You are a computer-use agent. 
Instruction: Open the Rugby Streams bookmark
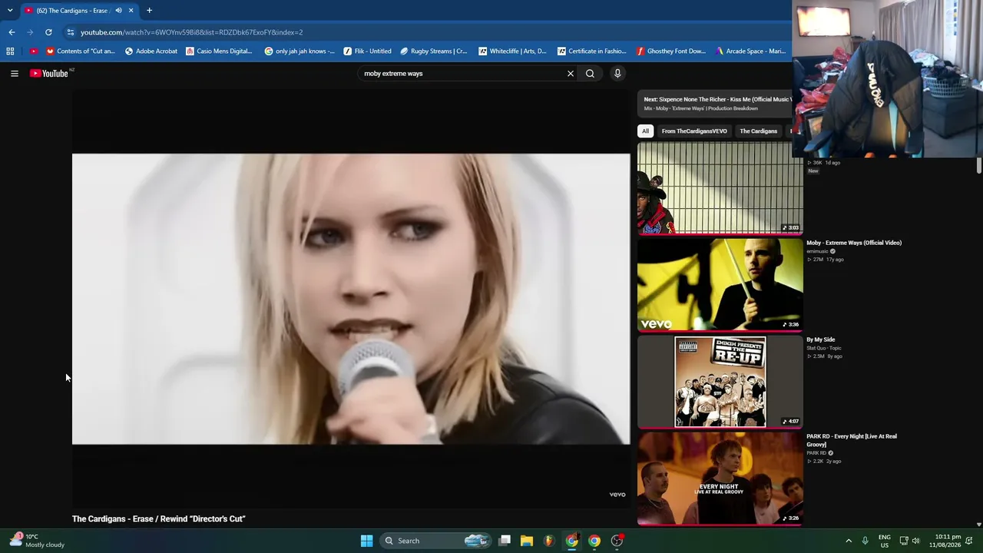[434, 51]
